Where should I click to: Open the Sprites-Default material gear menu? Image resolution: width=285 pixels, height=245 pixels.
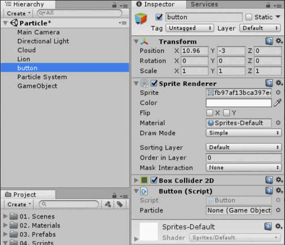coord(279,227)
